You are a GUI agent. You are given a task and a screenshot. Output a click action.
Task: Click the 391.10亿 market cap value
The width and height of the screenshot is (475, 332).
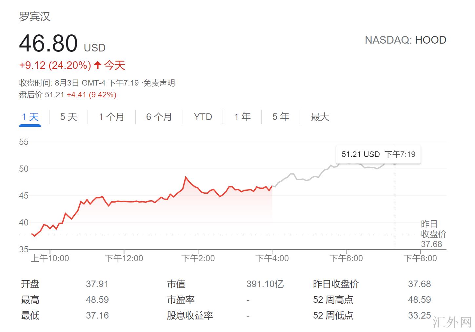tap(265, 284)
